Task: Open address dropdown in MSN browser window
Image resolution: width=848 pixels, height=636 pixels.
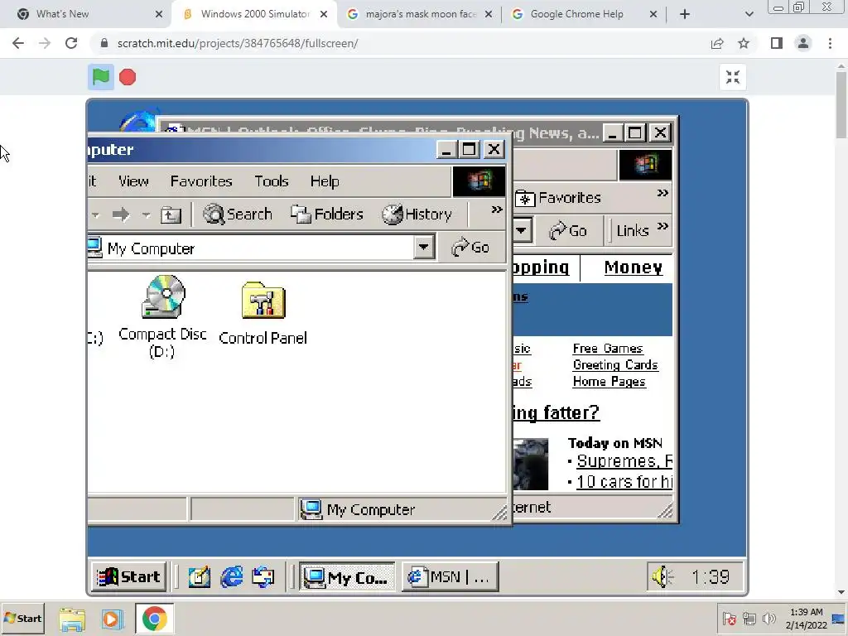Action: pos(522,230)
